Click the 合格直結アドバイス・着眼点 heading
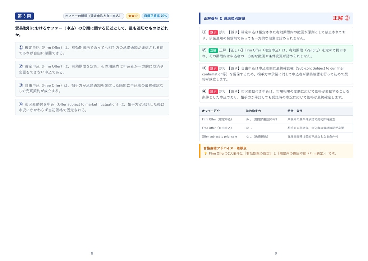This screenshot has width=368, height=261. tap(225, 148)
